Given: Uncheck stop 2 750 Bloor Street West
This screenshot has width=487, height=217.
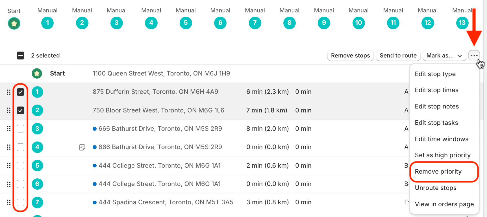Looking at the screenshot, I should [x=20, y=110].
